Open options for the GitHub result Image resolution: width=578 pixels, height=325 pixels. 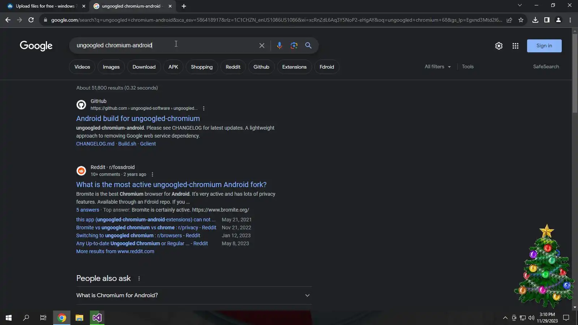[204, 108]
